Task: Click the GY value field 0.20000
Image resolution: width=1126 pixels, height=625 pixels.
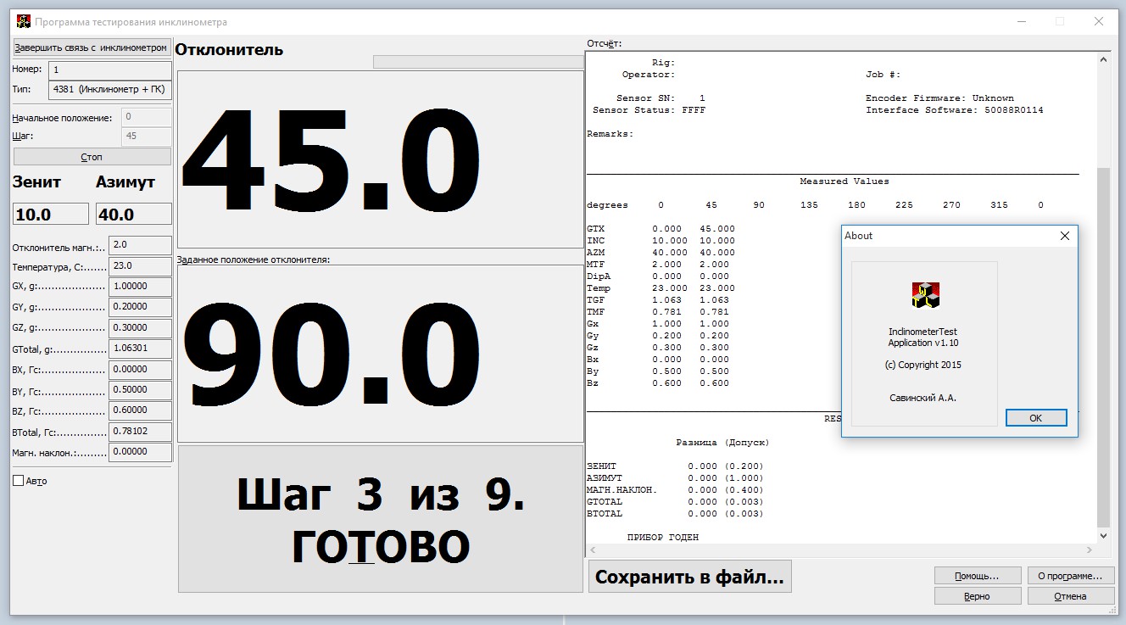Action: [x=140, y=307]
